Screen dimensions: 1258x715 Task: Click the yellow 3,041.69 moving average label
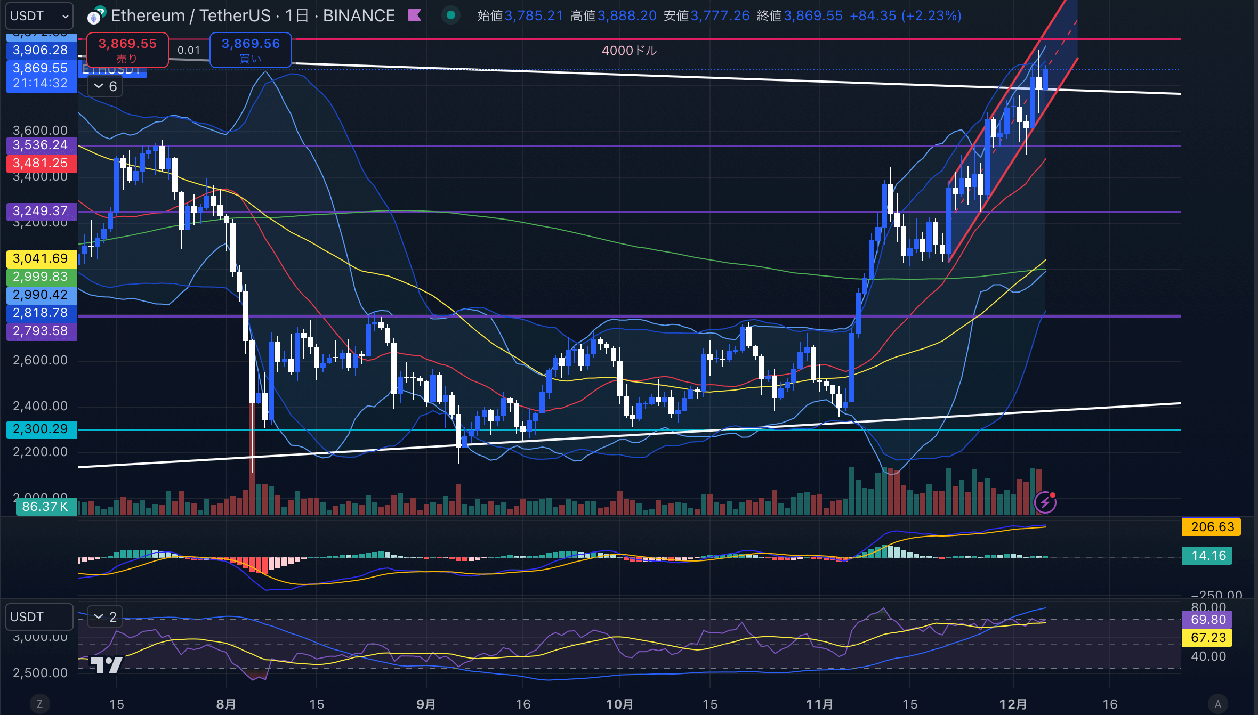[x=41, y=258]
